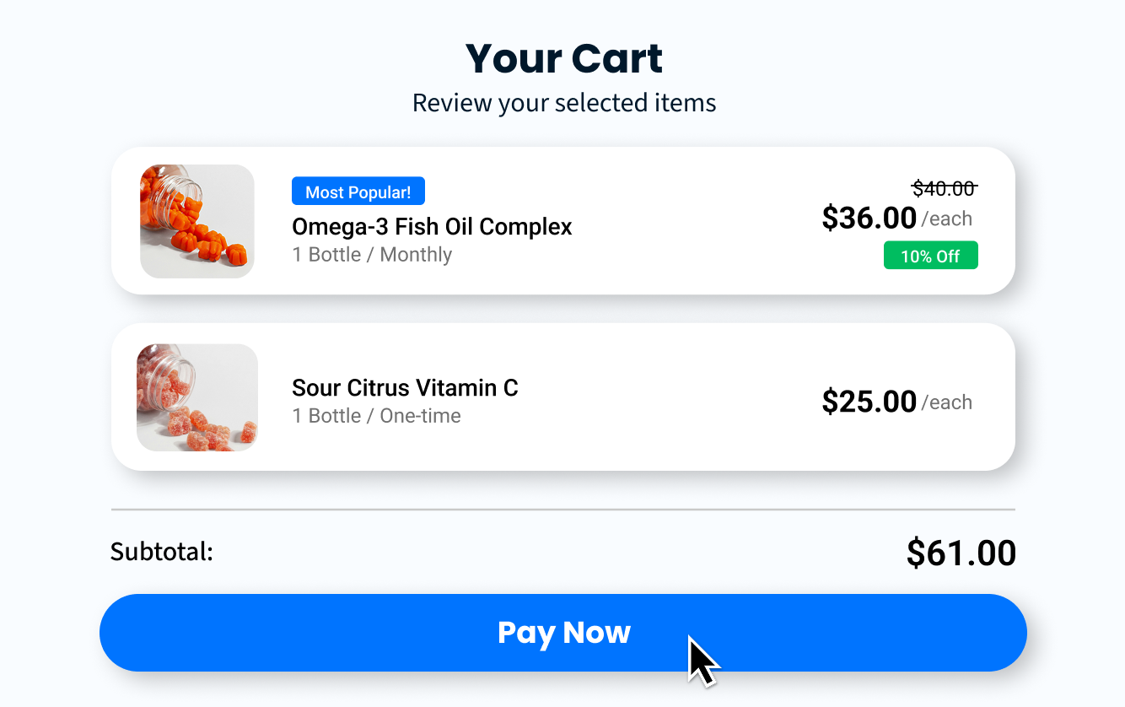Click the /each label beside $36.00

950,219
